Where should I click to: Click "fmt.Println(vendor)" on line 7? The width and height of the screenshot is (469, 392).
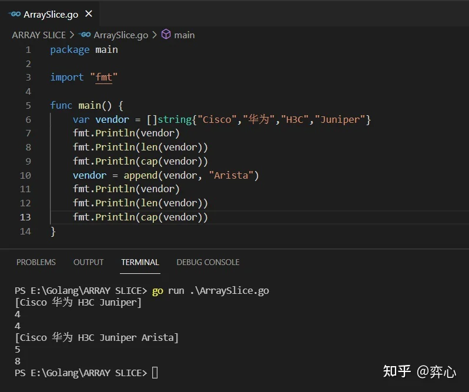coord(126,133)
